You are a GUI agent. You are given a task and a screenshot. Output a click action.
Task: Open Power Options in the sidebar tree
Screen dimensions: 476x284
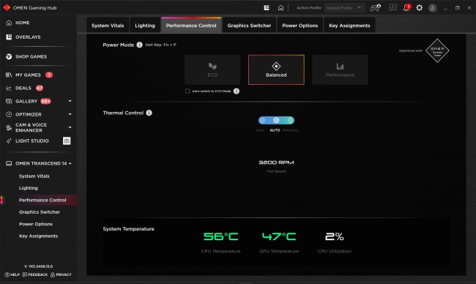pos(36,224)
